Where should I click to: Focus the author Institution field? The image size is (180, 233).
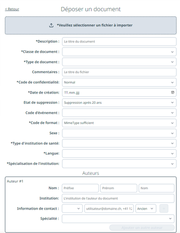pyautogui.click(x=118, y=198)
